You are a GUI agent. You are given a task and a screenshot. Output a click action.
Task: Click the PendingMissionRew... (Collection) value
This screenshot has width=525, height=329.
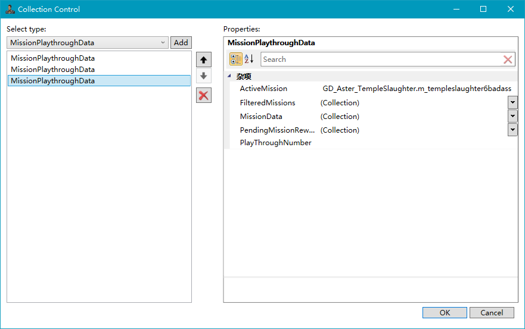click(340, 130)
